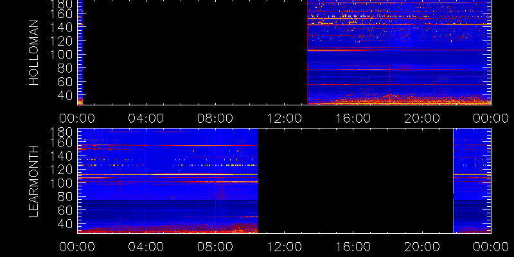Choose the ending 00:00 label under Learmonth plot
This screenshot has width=514, height=257.
(491, 247)
